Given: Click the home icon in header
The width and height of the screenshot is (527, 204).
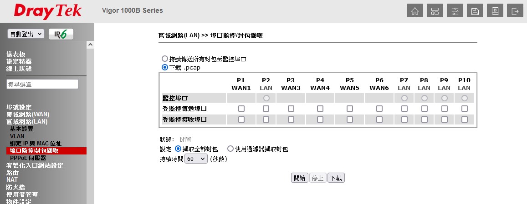Looking at the screenshot, I should (414, 11).
